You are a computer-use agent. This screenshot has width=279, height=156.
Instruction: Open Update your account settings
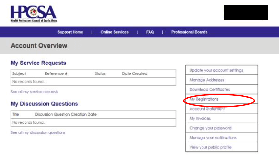pyautogui.click(x=216, y=70)
